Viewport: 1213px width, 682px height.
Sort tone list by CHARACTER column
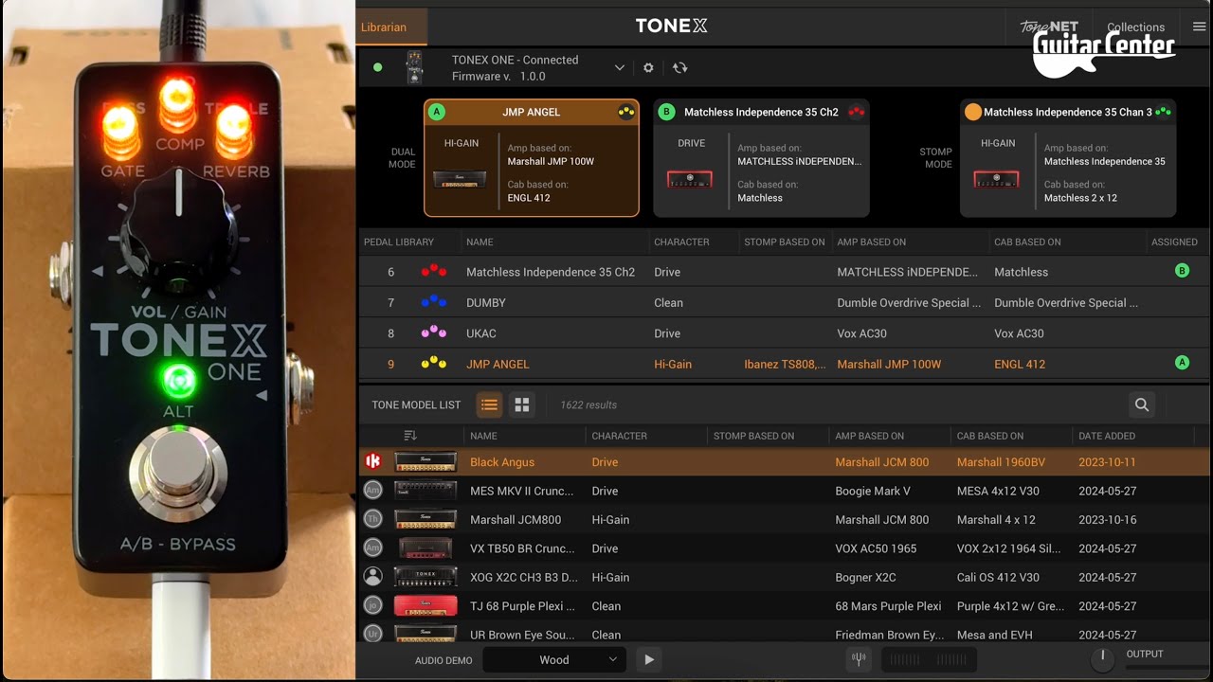[x=619, y=436]
